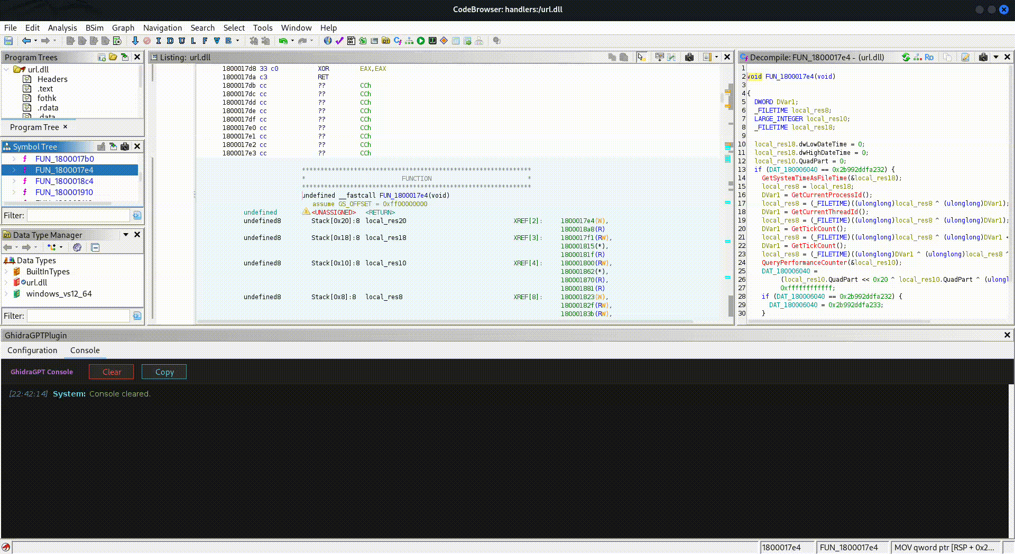Image resolution: width=1015 pixels, height=554 pixels.
Task: Expand FUN_180001910 in the Symbol Tree
Action: point(13,192)
